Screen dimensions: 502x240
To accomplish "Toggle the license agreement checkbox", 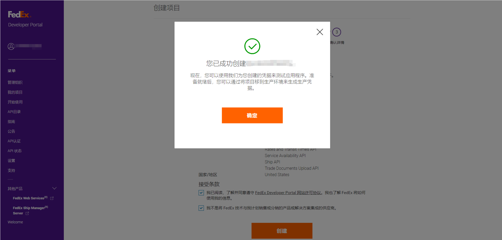I will point(201,193).
